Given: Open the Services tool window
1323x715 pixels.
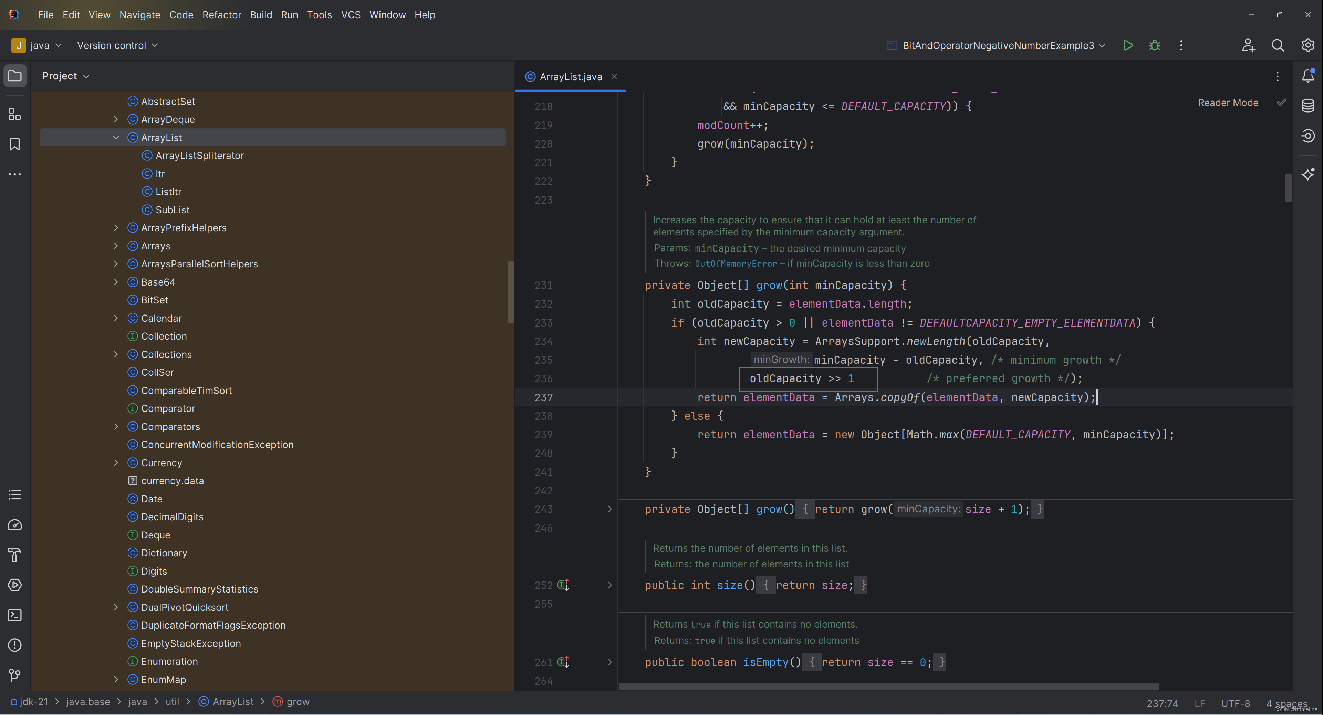Looking at the screenshot, I should (15, 585).
